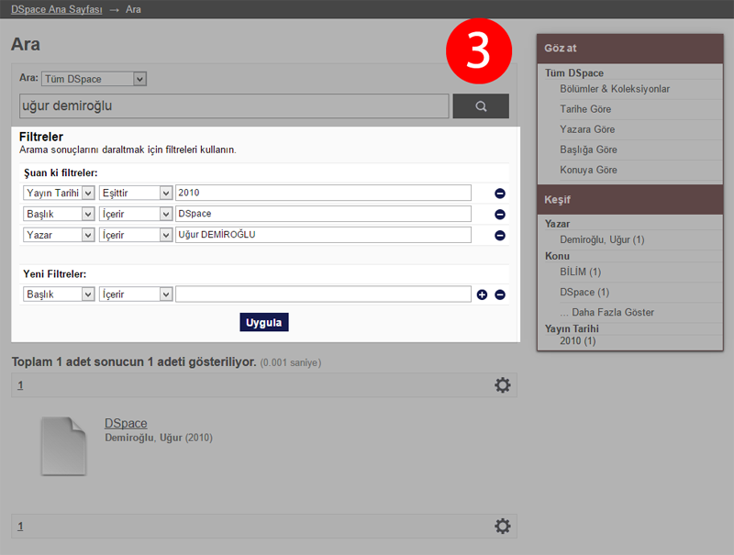The height and width of the screenshot is (555, 734).
Task: Click the Yeni Filtreler label
Action: point(55,273)
